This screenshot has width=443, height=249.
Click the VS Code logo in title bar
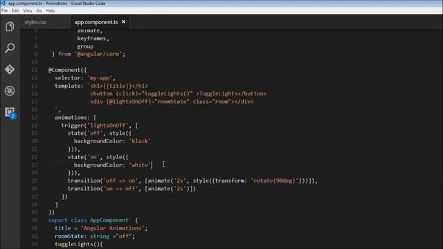(3, 3)
